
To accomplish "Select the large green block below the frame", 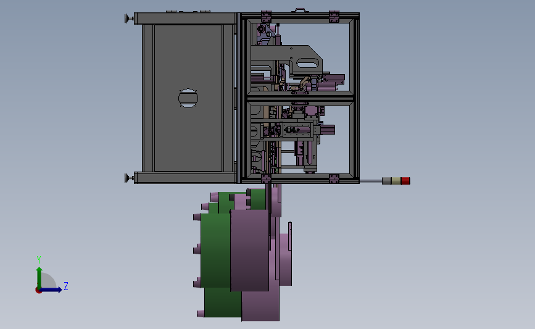I will [215, 251].
